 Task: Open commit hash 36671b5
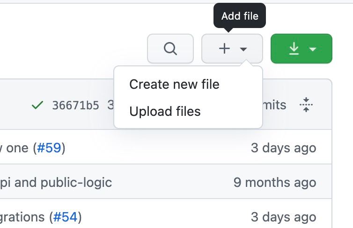[75, 105]
